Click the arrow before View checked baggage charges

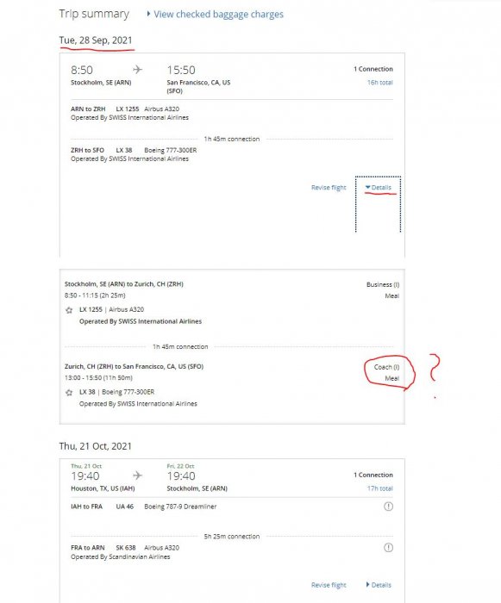[148, 14]
